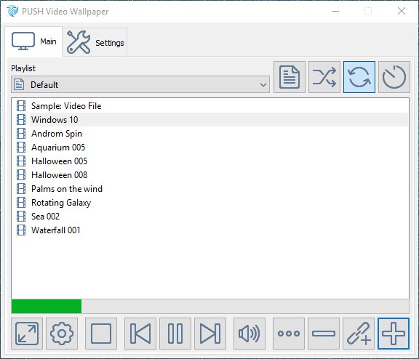Expand the Default playlist dropdown
419x359 pixels.
point(140,84)
